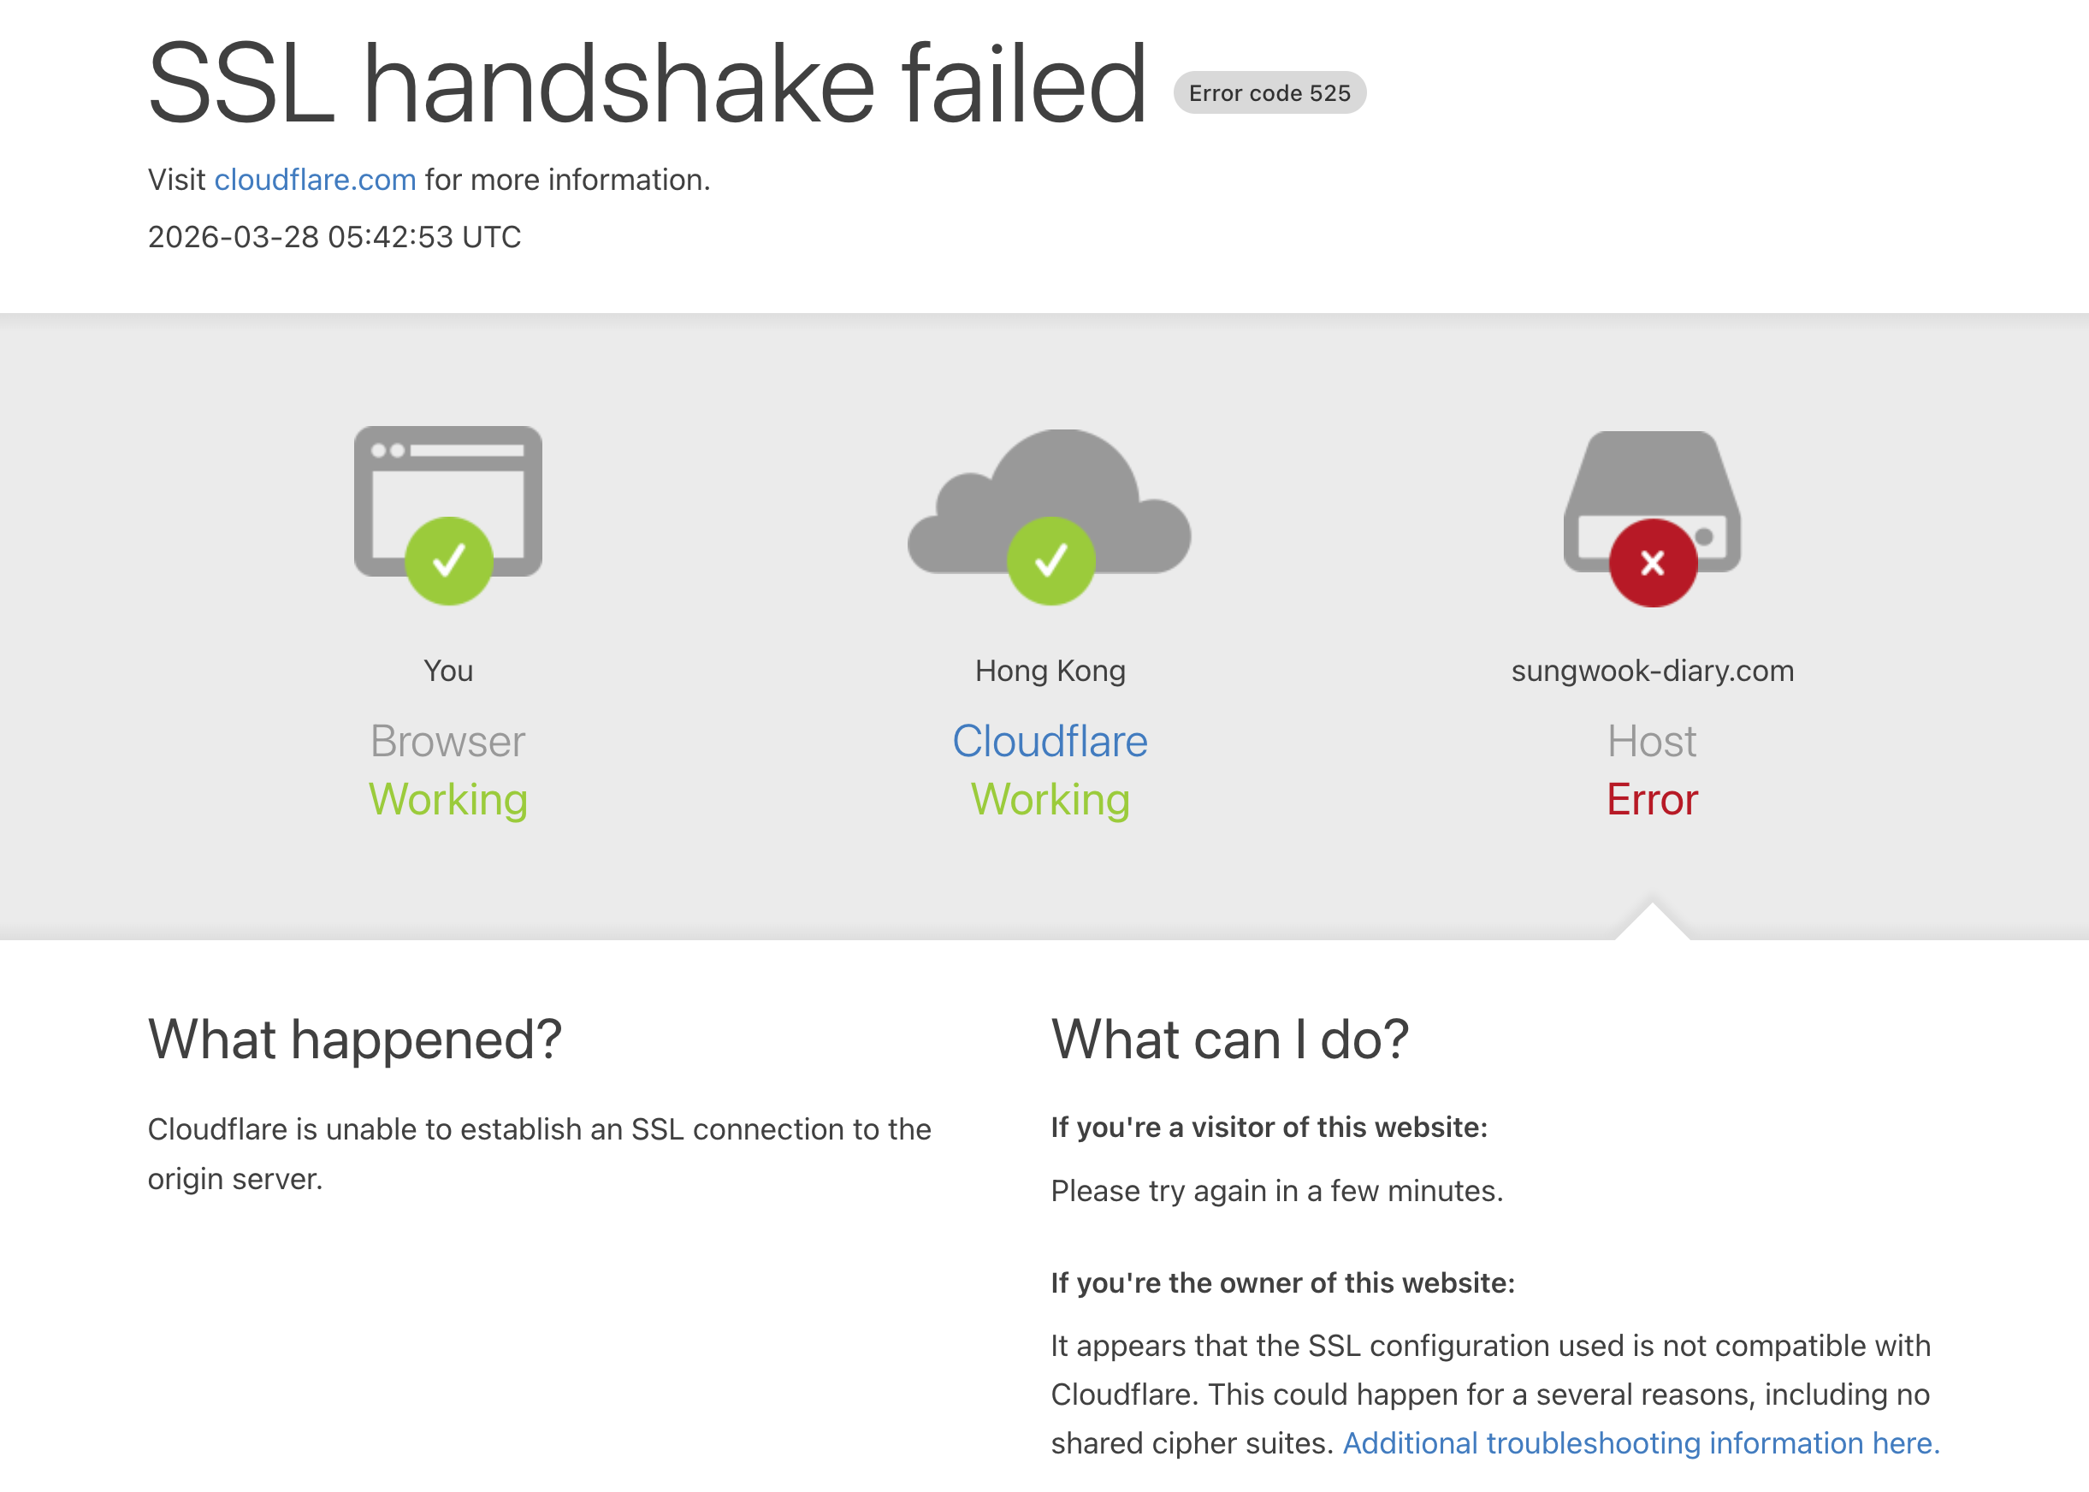Click the Hong Kong location label

pos(1050,671)
